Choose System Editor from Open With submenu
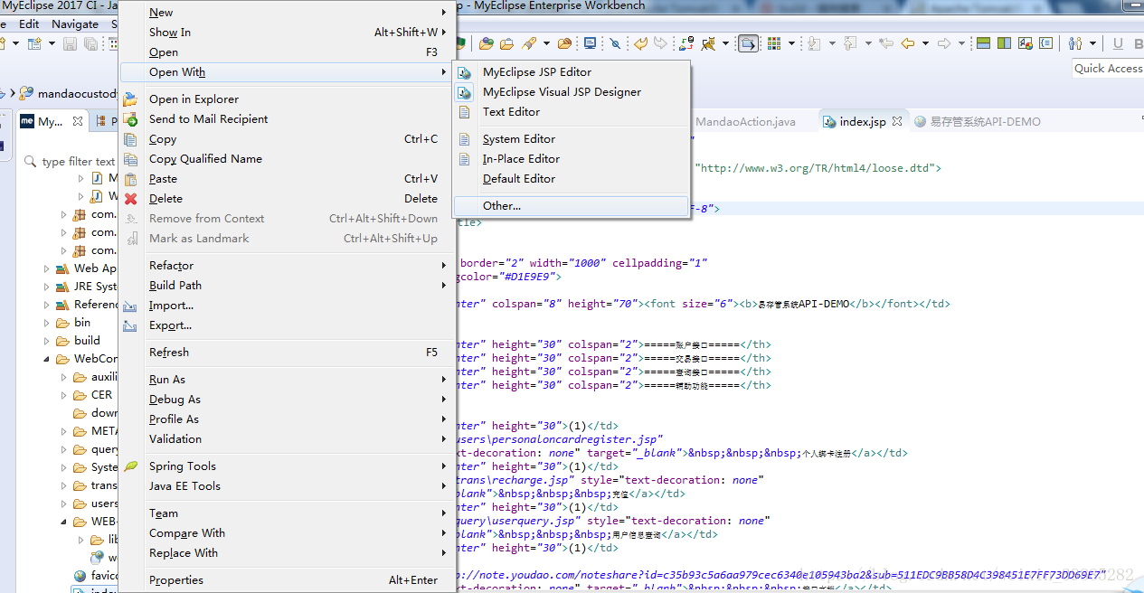1144x593 pixels. pos(572,139)
